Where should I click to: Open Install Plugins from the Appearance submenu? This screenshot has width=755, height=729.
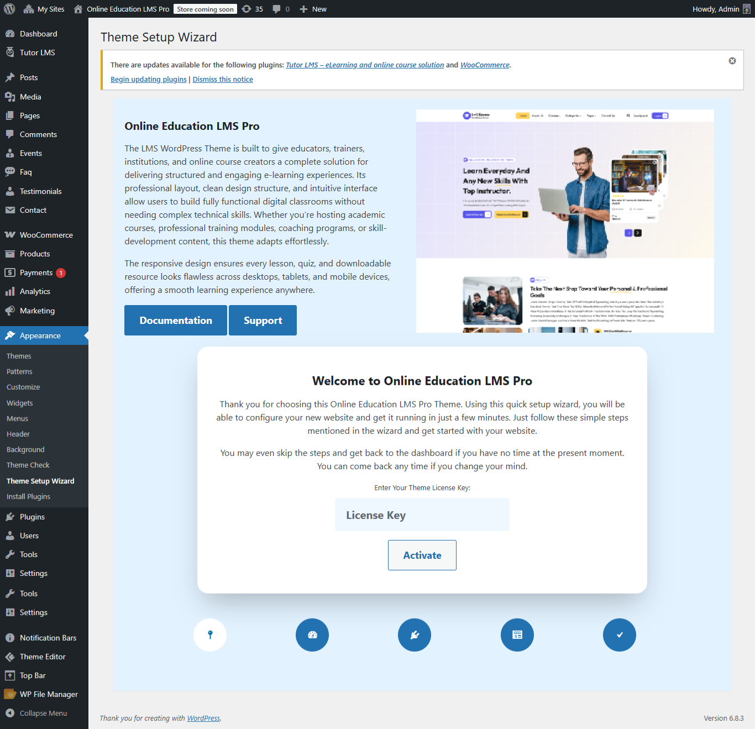coord(28,496)
